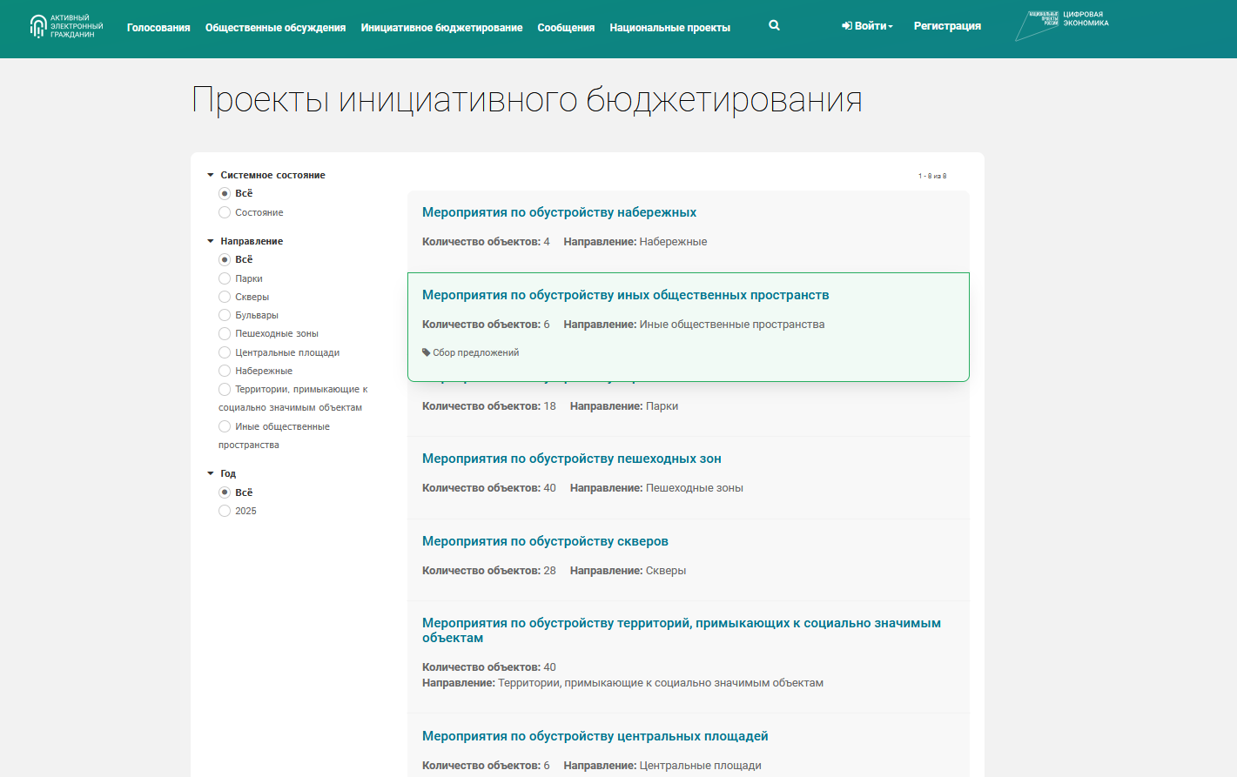This screenshot has height=777, width=1237.
Task: Choose the Парки direction filter
Action: 225,278
